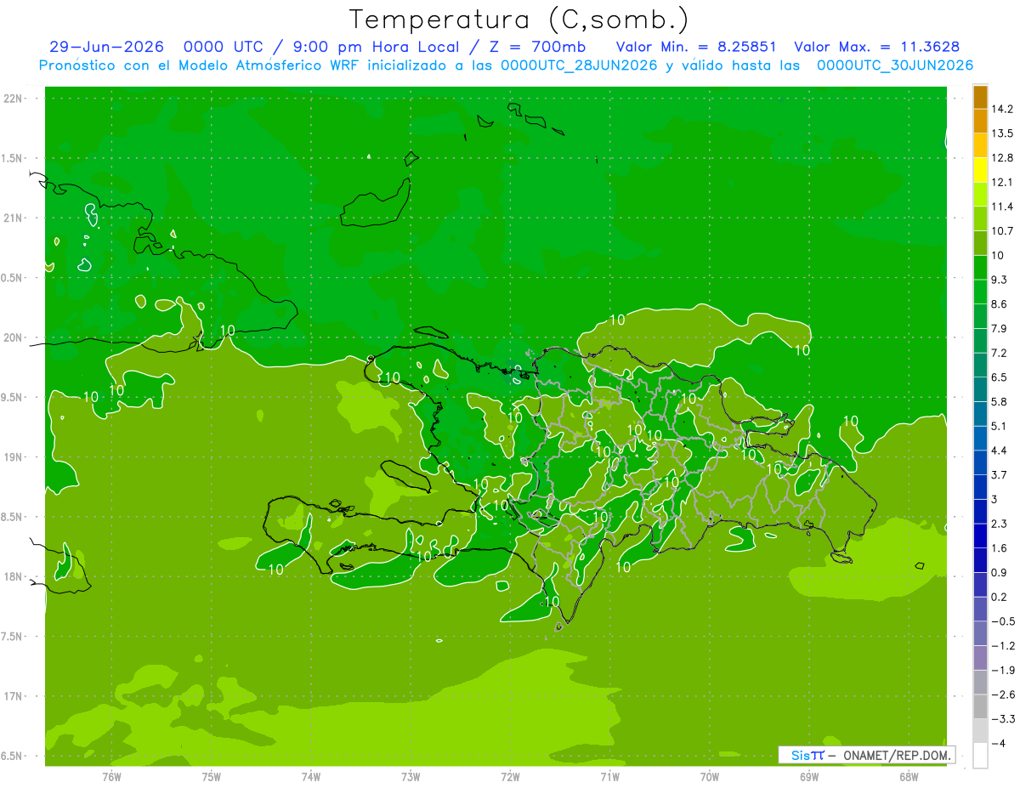Click the 11.4 label on the color scale

click(x=1003, y=207)
